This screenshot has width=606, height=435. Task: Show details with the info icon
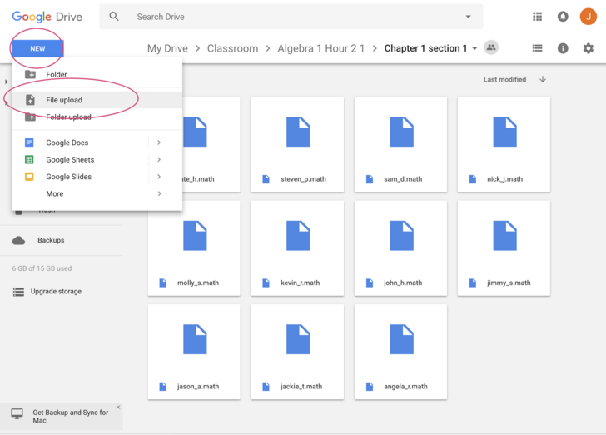point(563,48)
